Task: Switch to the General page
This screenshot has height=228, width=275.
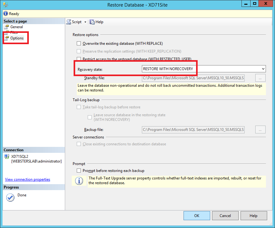Action: click(x=16, y=27)
